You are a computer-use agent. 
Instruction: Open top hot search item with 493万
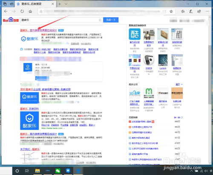pyautogui.click(x=141, y=122)
